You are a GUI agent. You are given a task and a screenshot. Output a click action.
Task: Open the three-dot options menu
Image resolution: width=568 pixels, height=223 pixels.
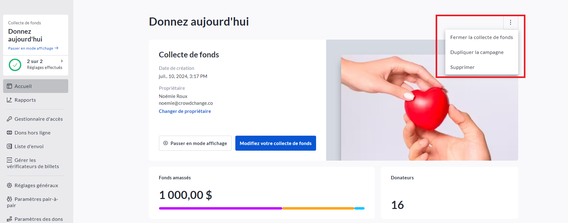point(510,22)
